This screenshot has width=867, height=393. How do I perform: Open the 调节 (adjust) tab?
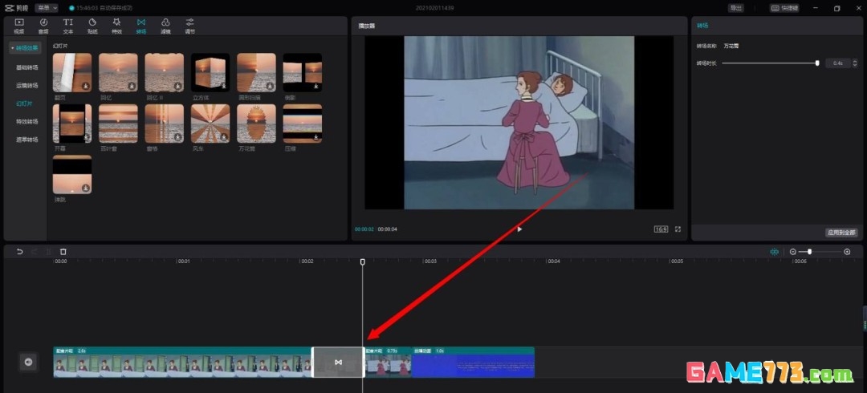pyautogui.click(x=189, y=26)
